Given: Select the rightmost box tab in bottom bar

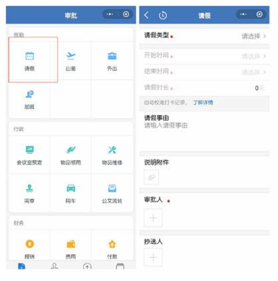Looking at the screenshot, I should pyautogui.click(x=120, y=266).
